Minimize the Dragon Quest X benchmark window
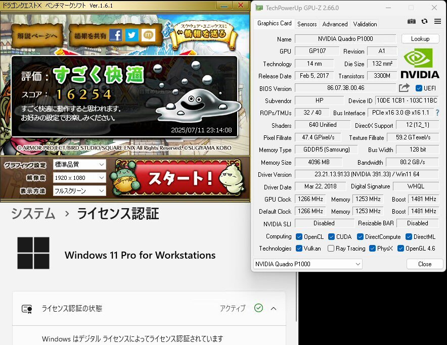This screenshot has height=345, width=447. click(x=224, y=6)
